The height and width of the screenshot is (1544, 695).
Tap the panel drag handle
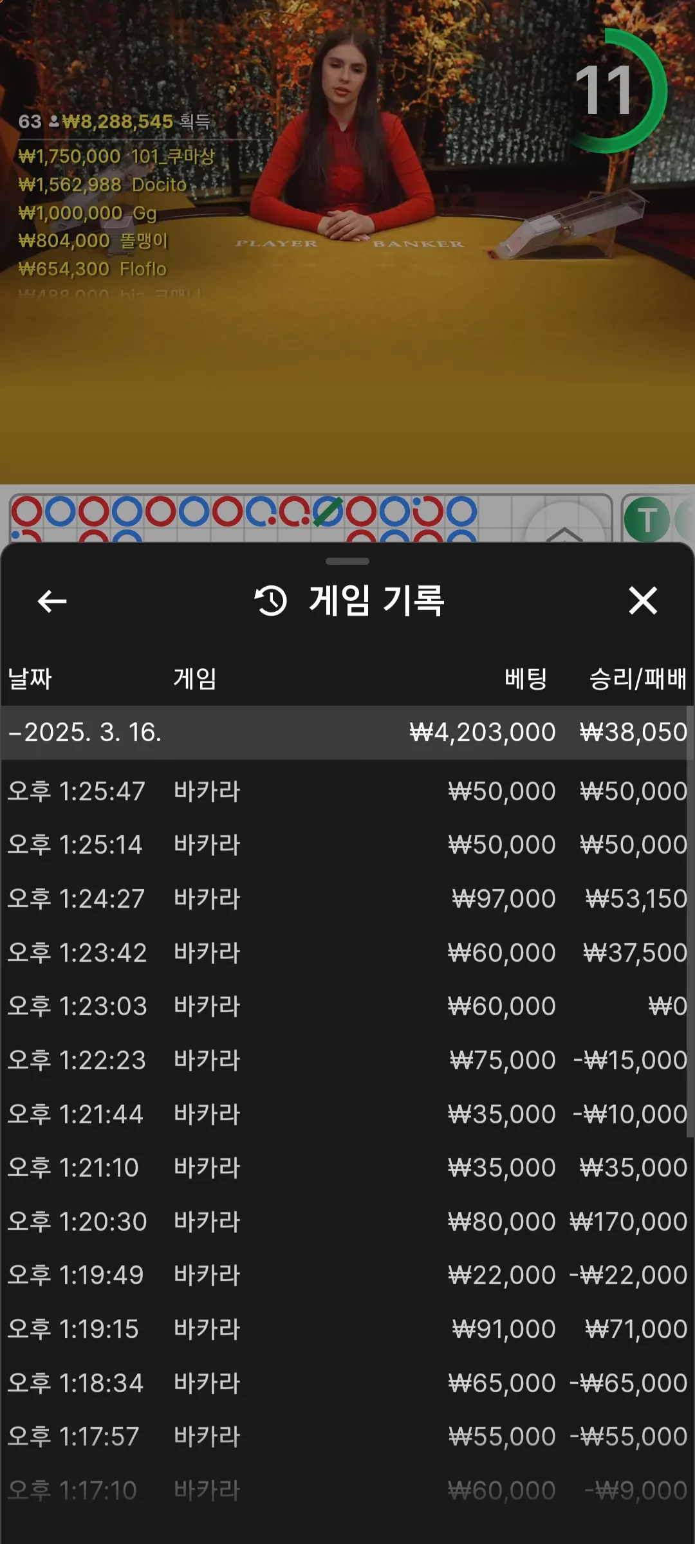pyautogui.click(x=347, y=561)
